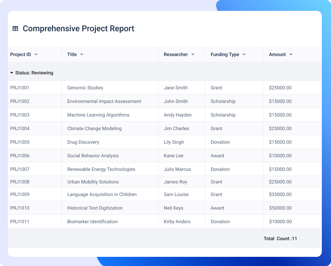Click Renewable Energy Technologies title cell
The image size is (331, 266).
(x=101, y=170)
